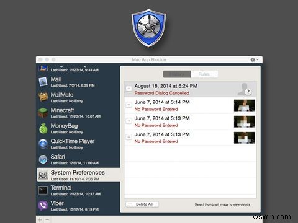Select the Minecraft row text
Viewport: 298px width, 223px height.
click(76, 113)
